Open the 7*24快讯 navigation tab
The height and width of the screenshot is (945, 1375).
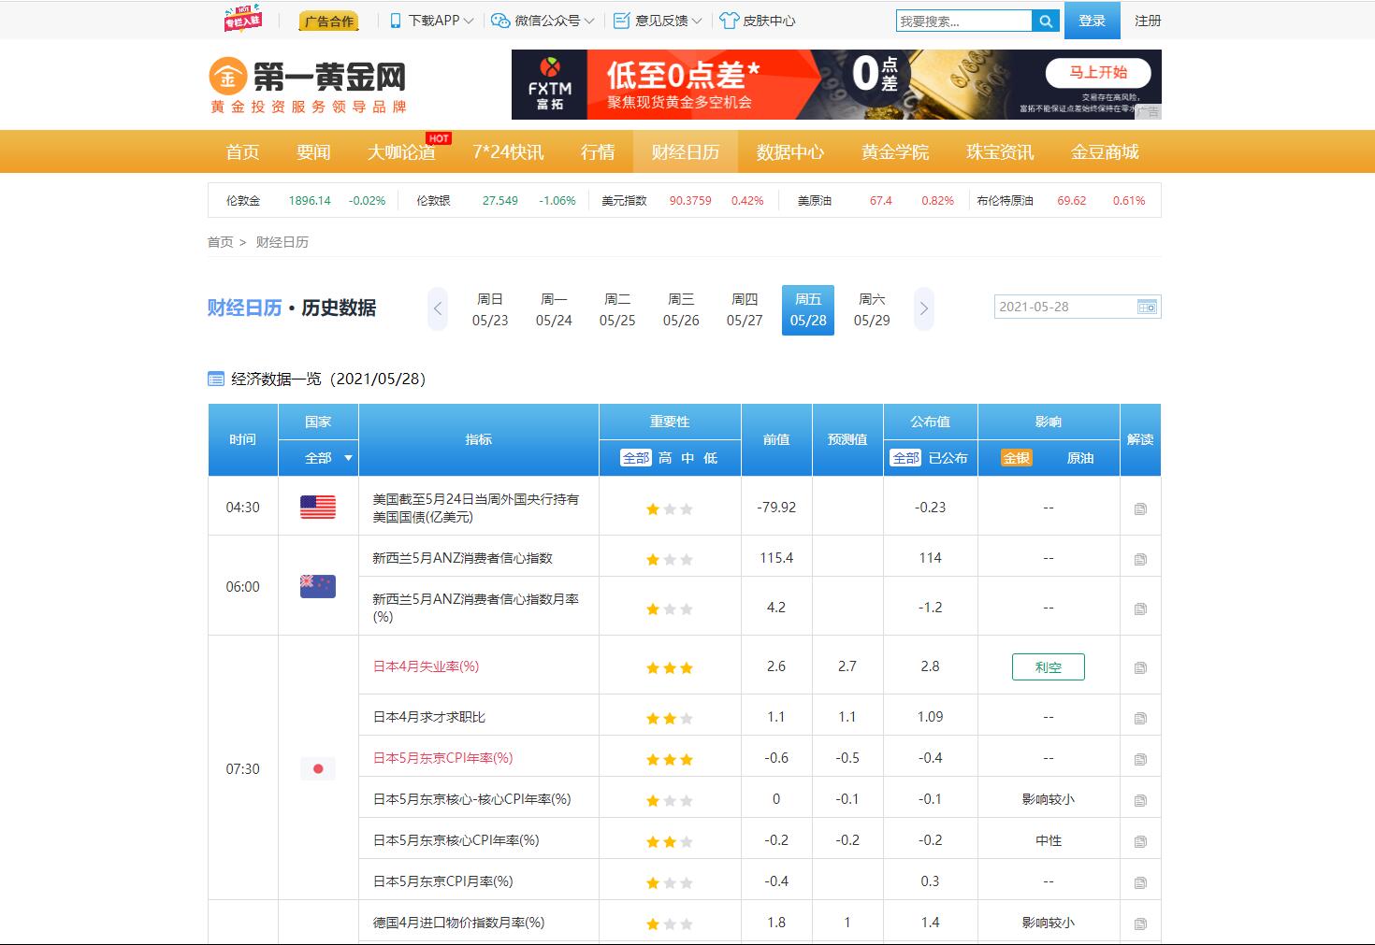click(508, 152)
